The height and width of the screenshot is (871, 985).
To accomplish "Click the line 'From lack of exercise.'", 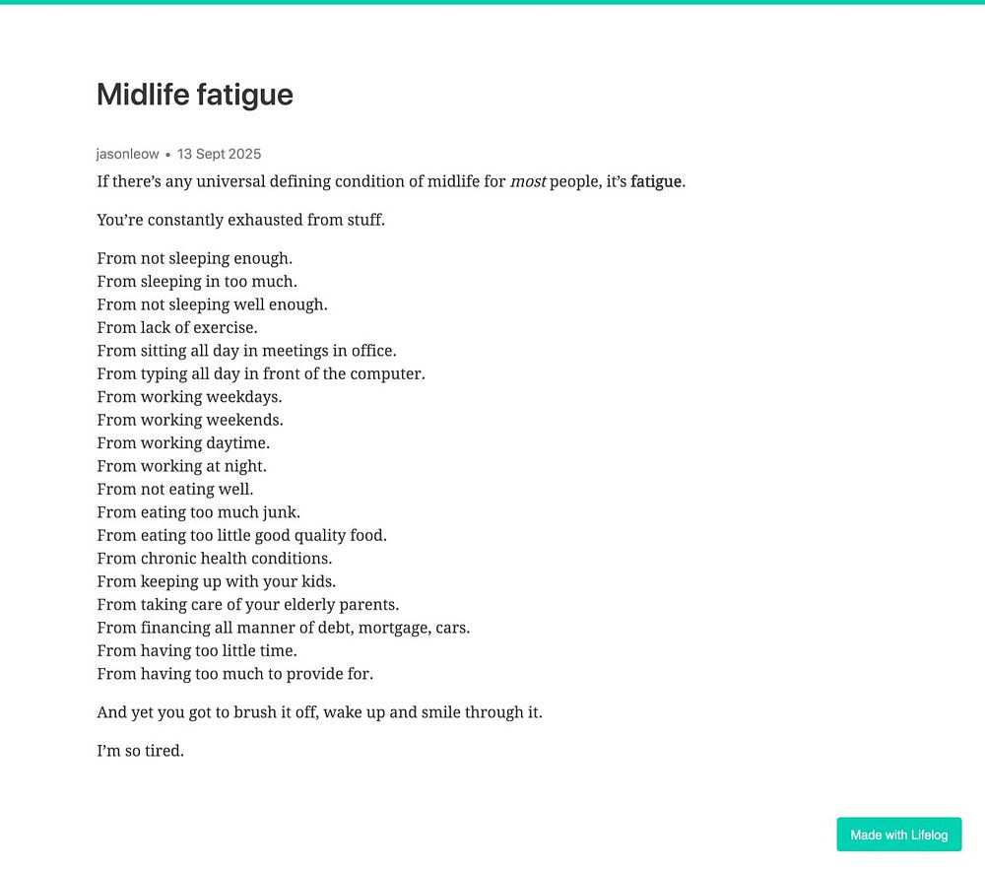I will click(x=176, y=327).
